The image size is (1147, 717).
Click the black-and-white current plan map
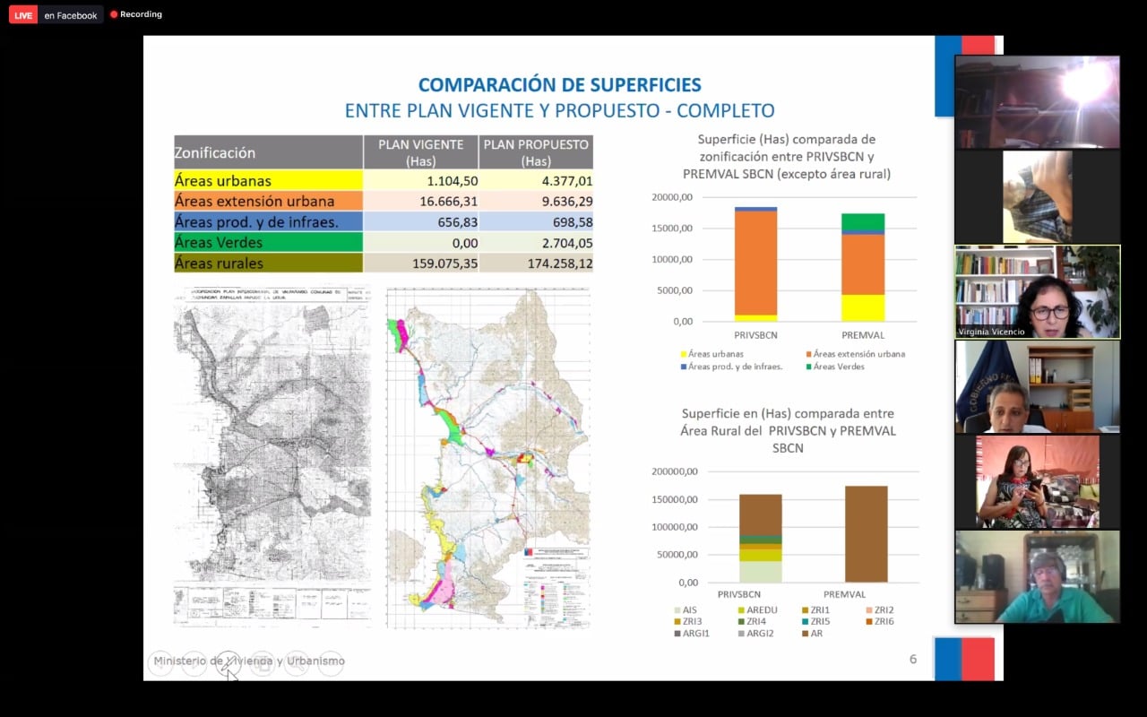point(272,455)
